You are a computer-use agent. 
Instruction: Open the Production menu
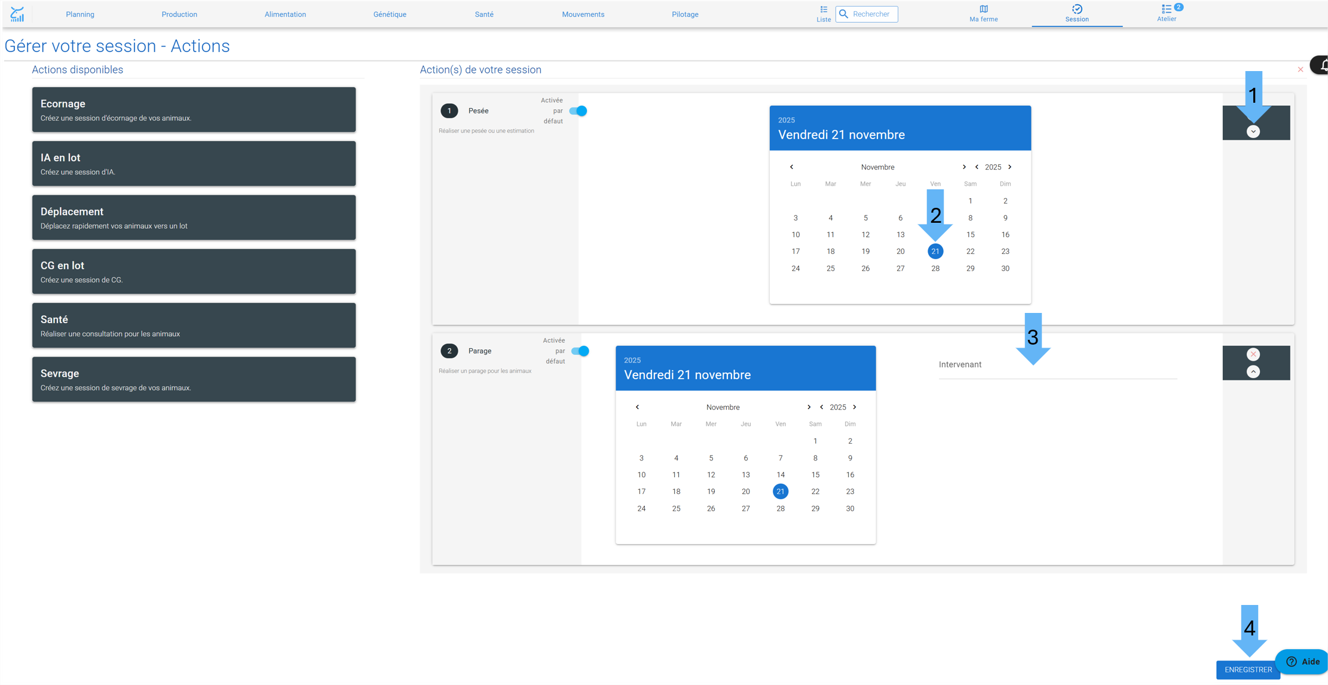click(179, 14)
